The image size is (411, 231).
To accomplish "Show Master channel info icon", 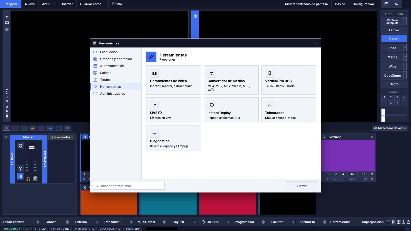I will coord(20,169).
